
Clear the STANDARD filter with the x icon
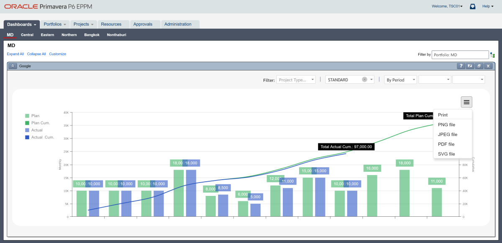pos(364,79)
